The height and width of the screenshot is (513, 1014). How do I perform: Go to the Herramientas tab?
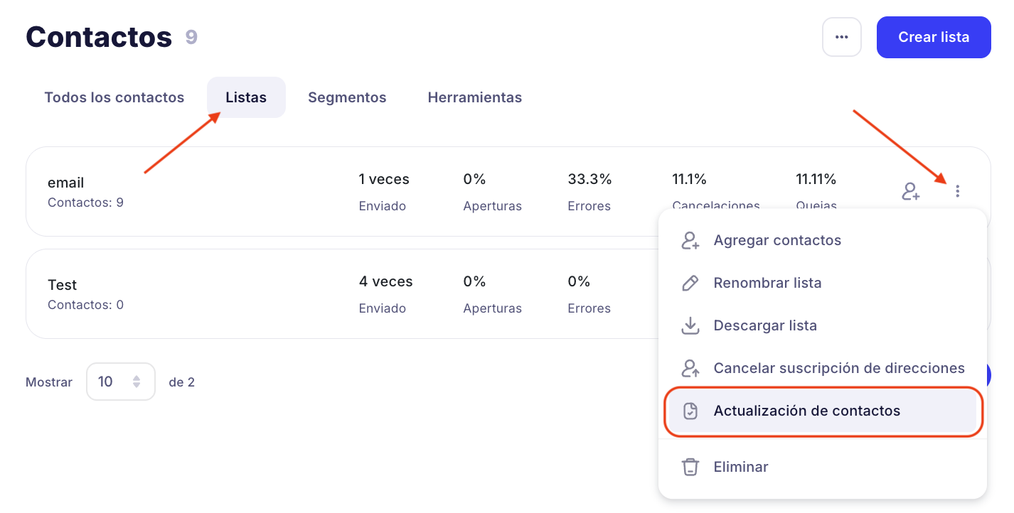pyautogui.click(x=474, y=97)
